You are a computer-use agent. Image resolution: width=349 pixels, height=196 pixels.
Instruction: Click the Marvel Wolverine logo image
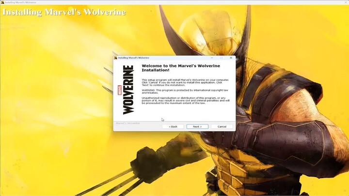coord(126,90)
